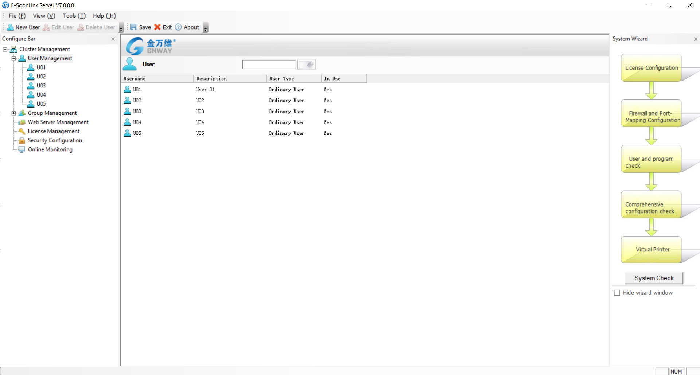Viewport: 700px width, 375px height.
Task: Enable Hide wizard window checkbox
Action: 617,293
